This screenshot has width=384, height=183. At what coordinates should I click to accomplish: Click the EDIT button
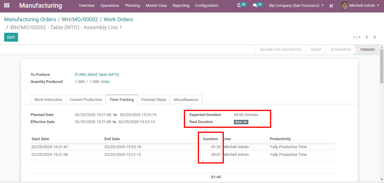[x=11, y=37]
